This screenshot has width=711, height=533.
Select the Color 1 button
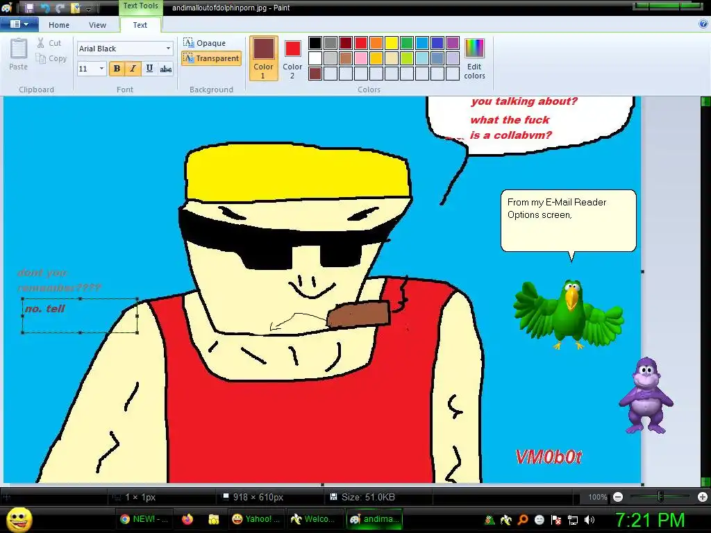(x=263, y=58)
